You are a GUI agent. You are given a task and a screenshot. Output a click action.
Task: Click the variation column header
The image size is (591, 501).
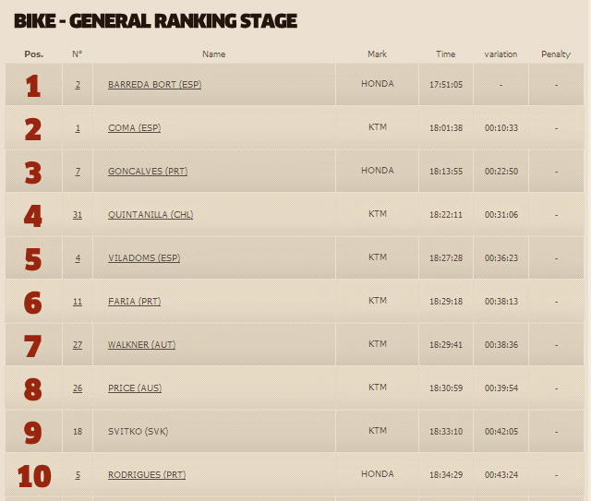pyautogui.click(x=501, y=54)
